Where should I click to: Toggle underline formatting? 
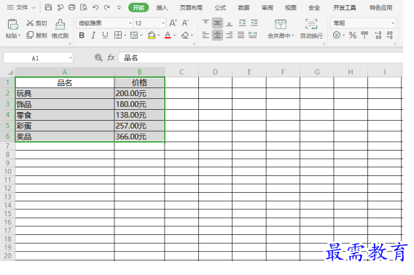point(105,35)
